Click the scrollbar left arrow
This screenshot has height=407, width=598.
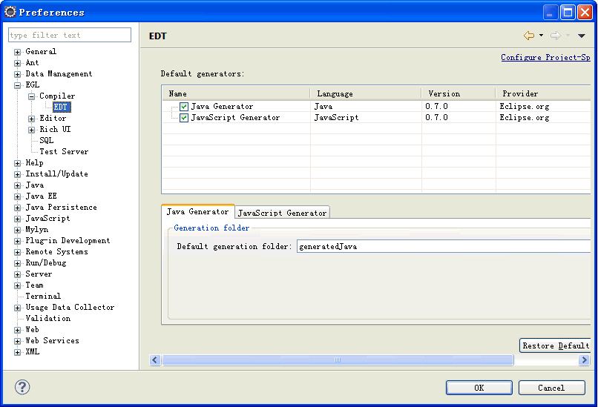(x=155, y=360)
